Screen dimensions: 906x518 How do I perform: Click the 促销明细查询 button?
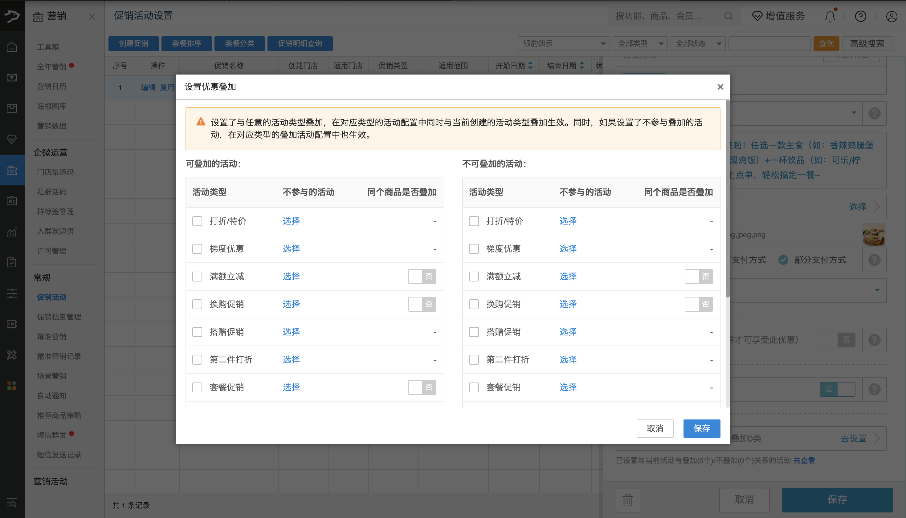[x=300, y=43]
